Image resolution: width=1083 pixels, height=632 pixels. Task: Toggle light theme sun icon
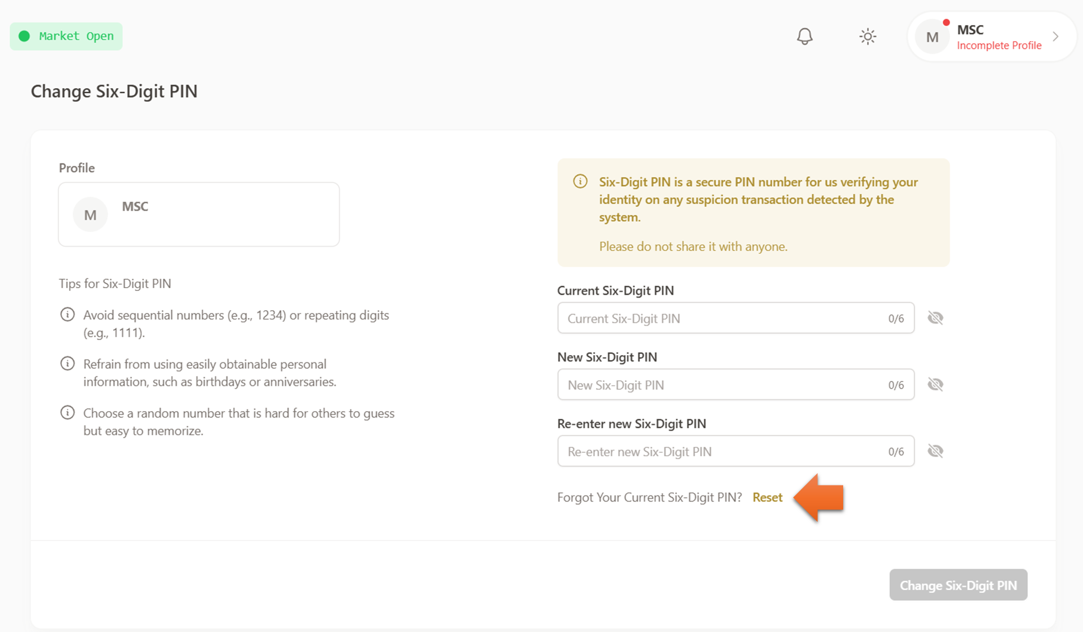coord(867,37)
